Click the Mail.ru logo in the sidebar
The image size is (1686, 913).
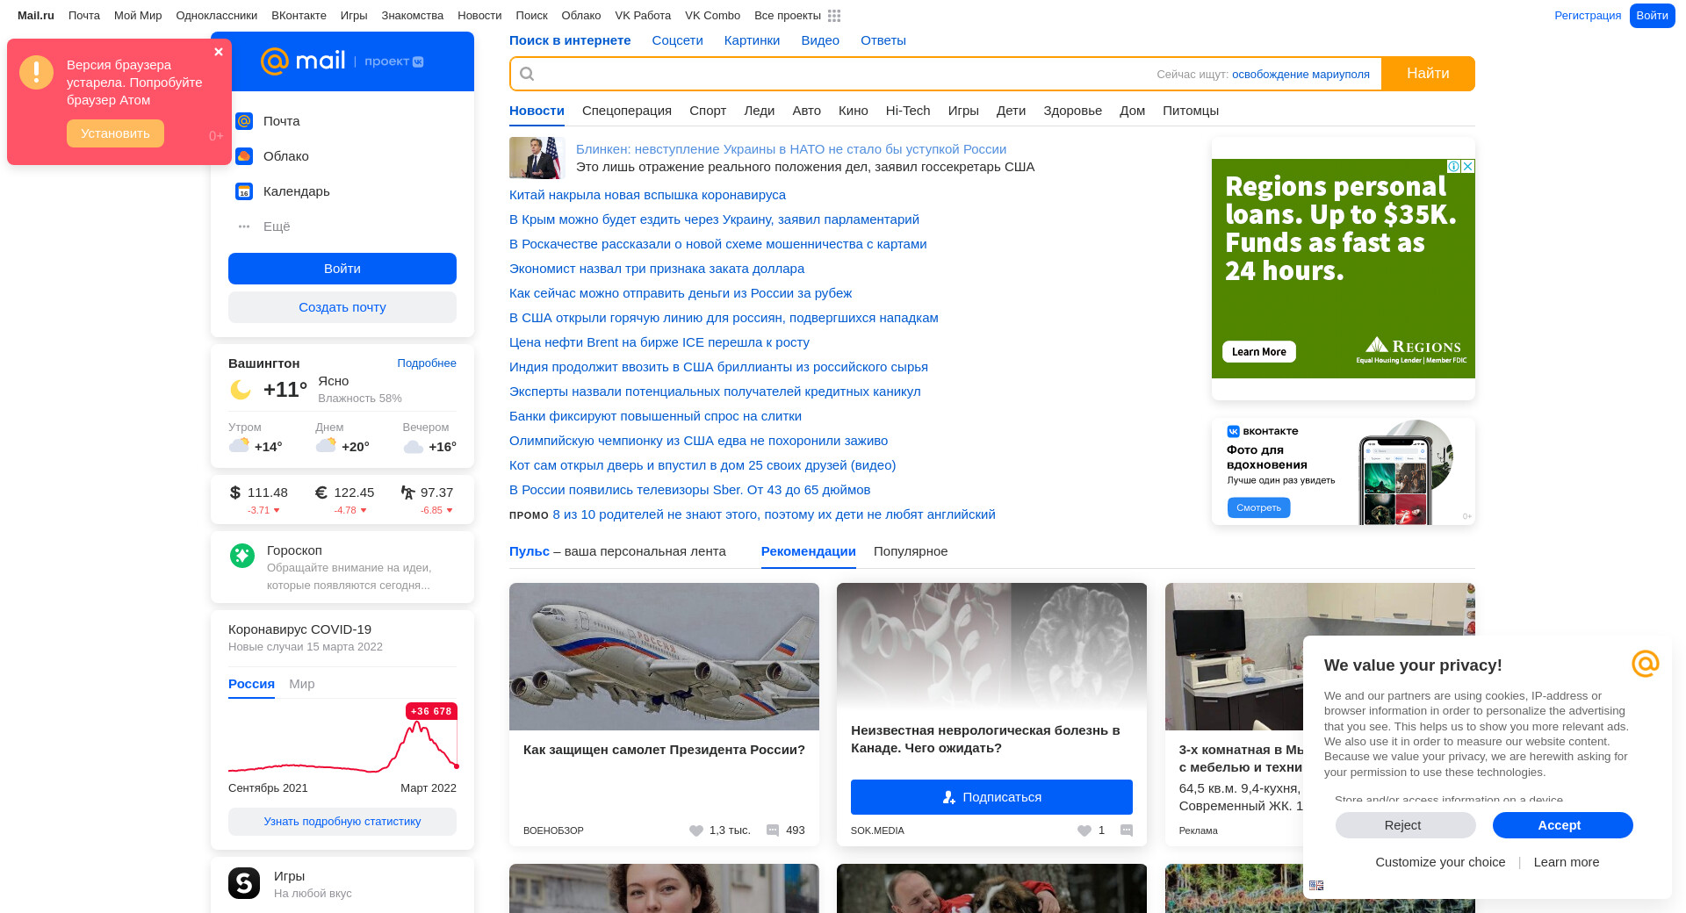(303, 61)
